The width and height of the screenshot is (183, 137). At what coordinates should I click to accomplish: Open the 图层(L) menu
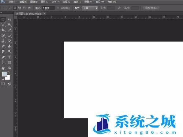(x=45, y=2)
